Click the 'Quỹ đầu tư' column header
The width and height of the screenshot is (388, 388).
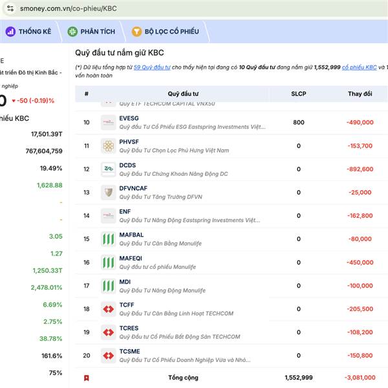tap(183, 94)
